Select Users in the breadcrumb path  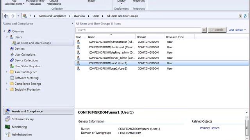[96, 16]
